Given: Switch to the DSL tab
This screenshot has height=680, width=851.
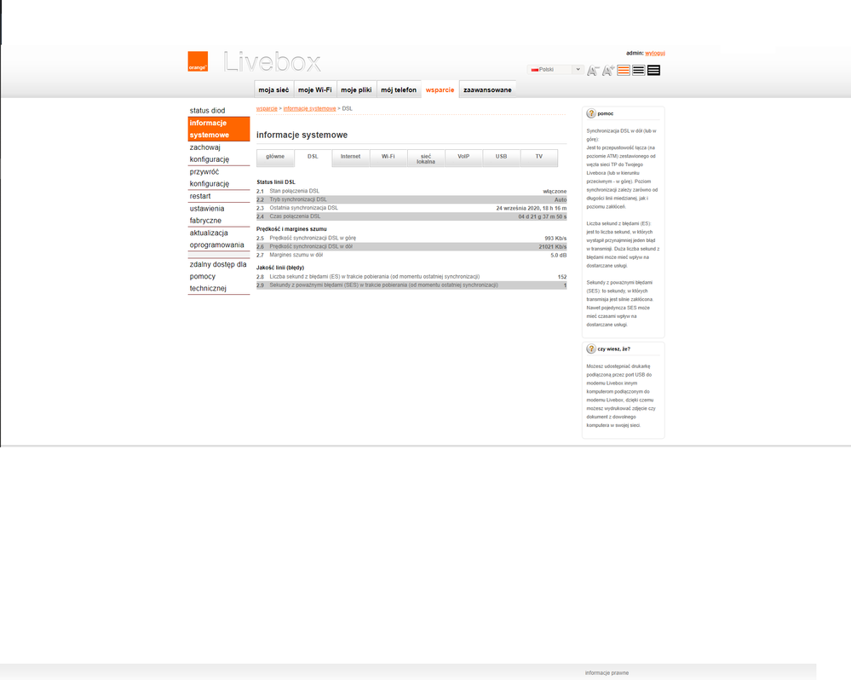Looking at the screenshot, I should click(313, 158).
